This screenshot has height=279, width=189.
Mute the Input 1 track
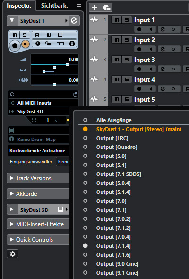[x=117, y=20]
